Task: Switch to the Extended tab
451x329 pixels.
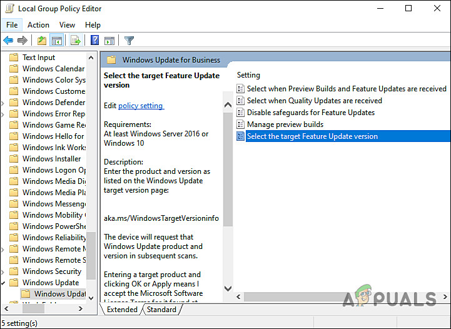Action: (x=122, y=310)
